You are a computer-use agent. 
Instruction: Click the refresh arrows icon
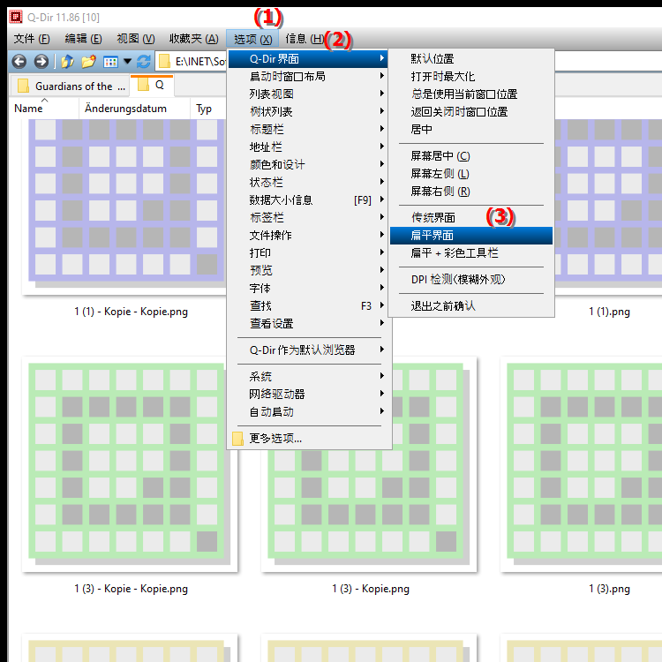tap(144, 62)
